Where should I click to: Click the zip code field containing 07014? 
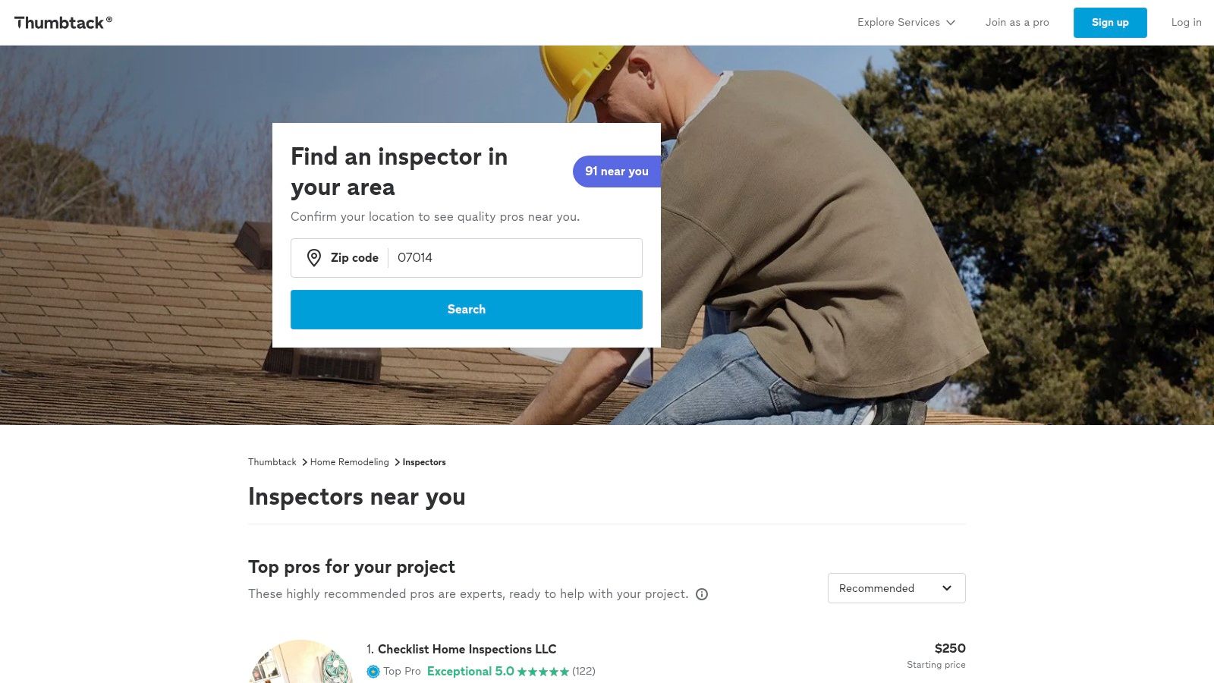coord(514,258)
